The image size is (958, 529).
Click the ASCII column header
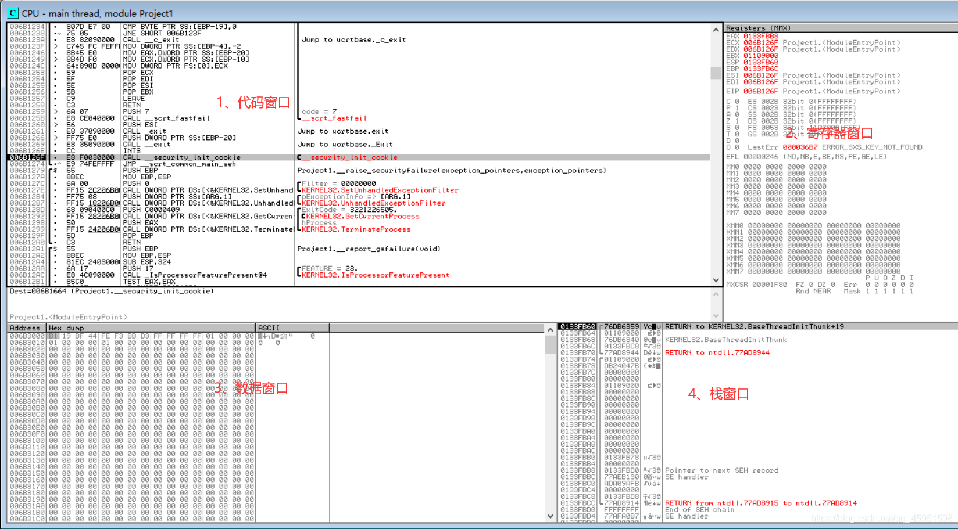point(292,328)
